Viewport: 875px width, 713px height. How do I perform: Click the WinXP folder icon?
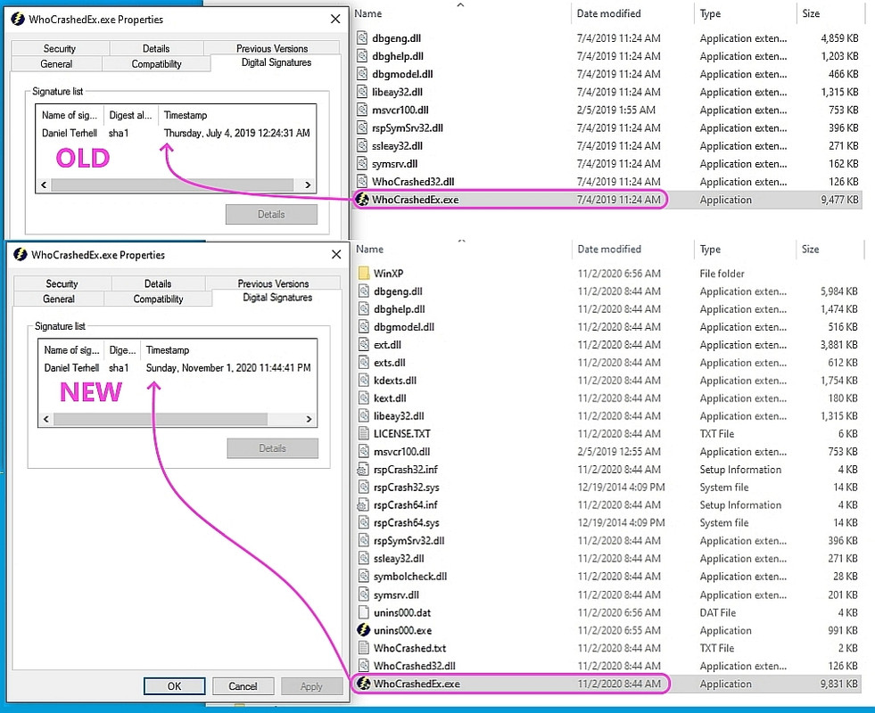tap(364, 273)
